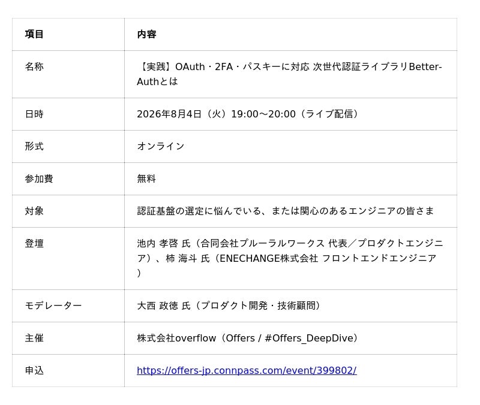Select the 名称 row label

(x=34, y=67)
